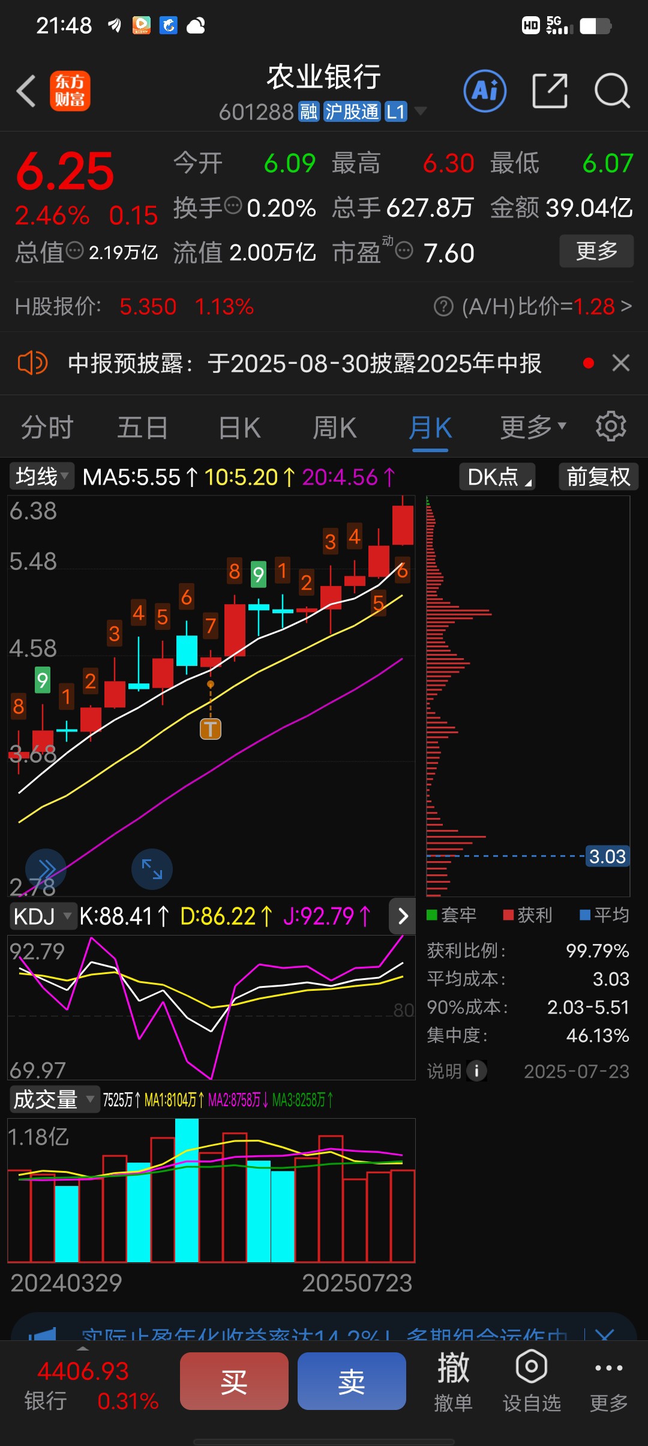Tap 设自选 add to watchlist

click(532, 1382)
